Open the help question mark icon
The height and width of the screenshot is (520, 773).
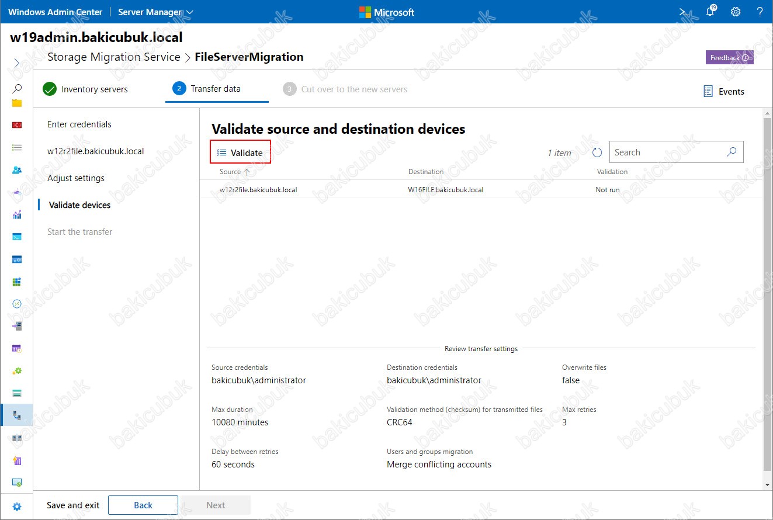tap(760, 12)
